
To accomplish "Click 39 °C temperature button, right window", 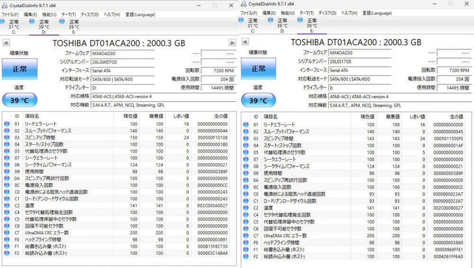I will (258, 101).
